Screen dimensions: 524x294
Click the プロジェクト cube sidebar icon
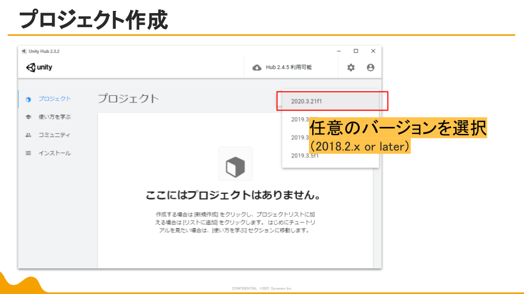pos(28,99)
